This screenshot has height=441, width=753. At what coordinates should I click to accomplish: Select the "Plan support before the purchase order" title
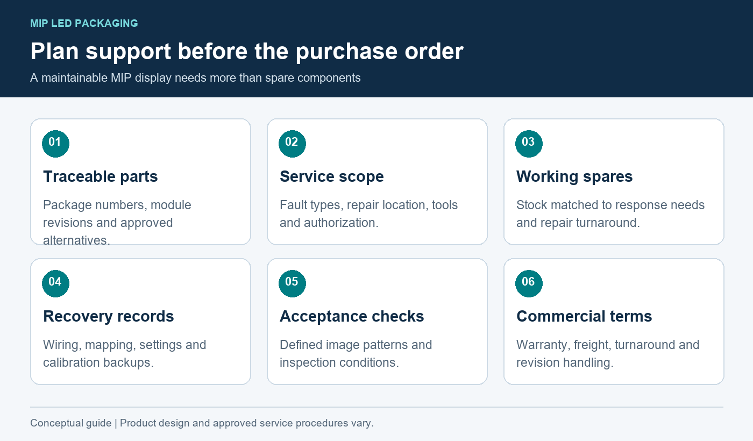pos(247,52)
